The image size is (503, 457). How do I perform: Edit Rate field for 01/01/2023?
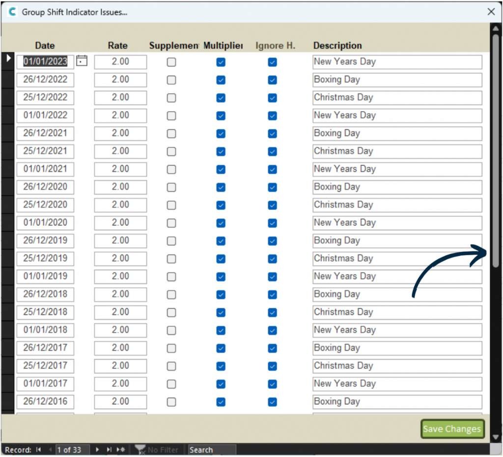click(x=120, y=61)
